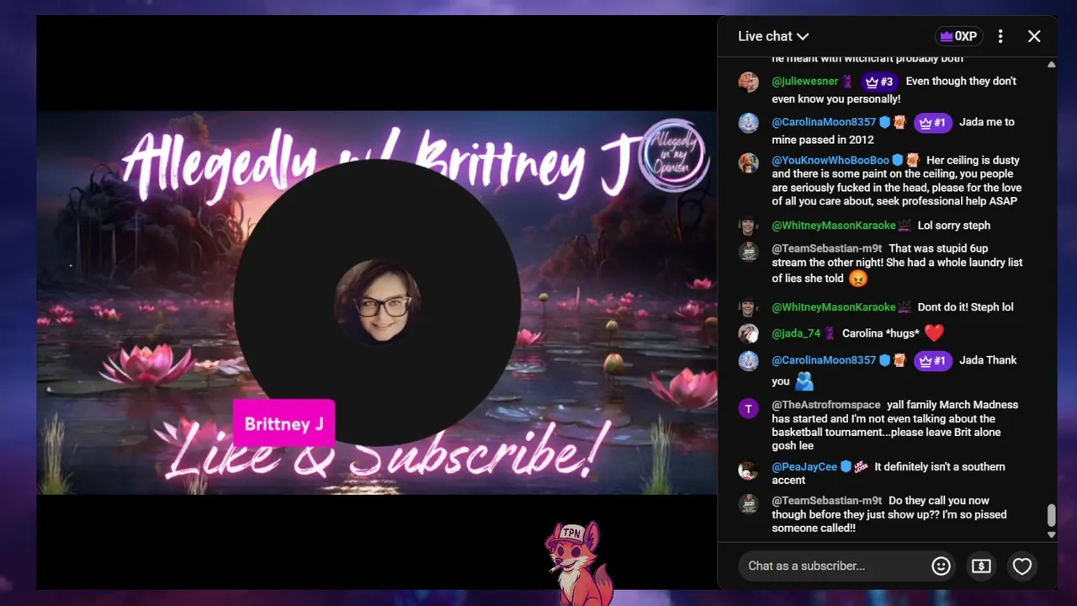Click Brittney J's profile photo in the video
1077x606 pixels.
pos(377,301)
